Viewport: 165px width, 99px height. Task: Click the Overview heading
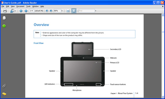pyautogui.click(x=41, y=25)
